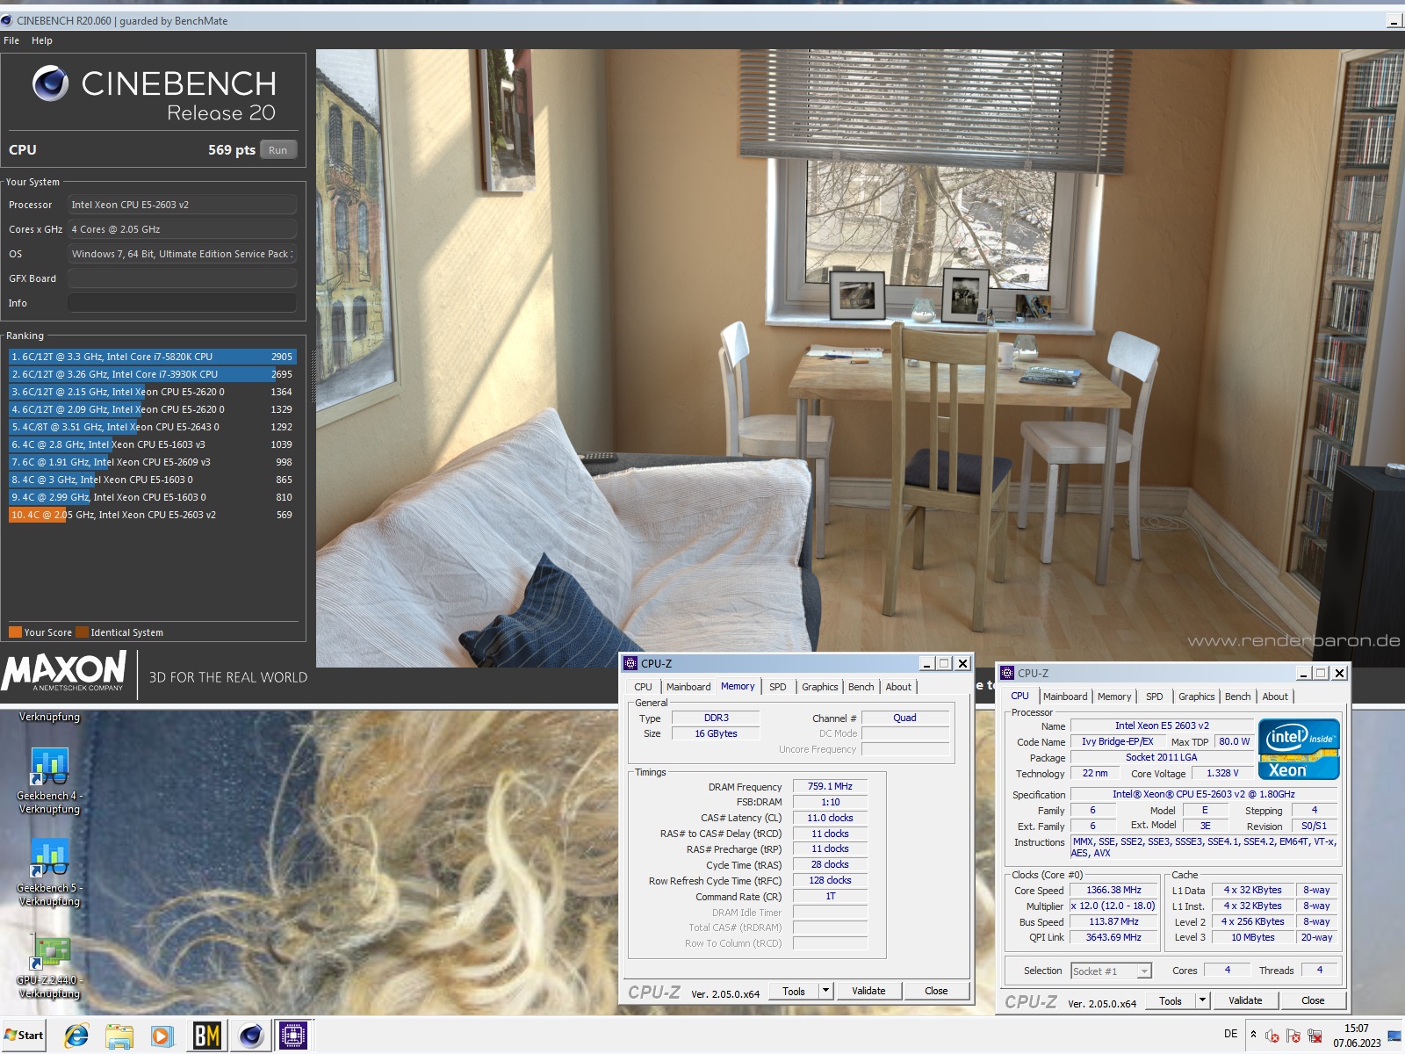Click Validate in CPU-Z Memory window
This screenshot has width=1405, height=1054.
(868, 991)
